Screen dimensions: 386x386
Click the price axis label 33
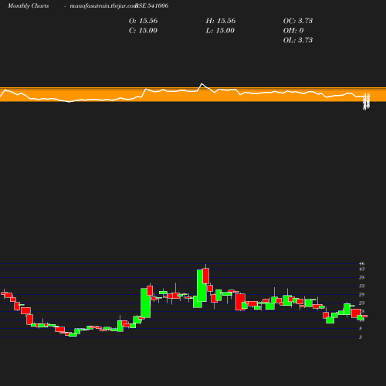click(x=362, y=286)
